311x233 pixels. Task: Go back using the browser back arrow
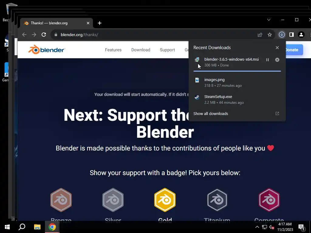pyautogui.click(x=24, y=35)
